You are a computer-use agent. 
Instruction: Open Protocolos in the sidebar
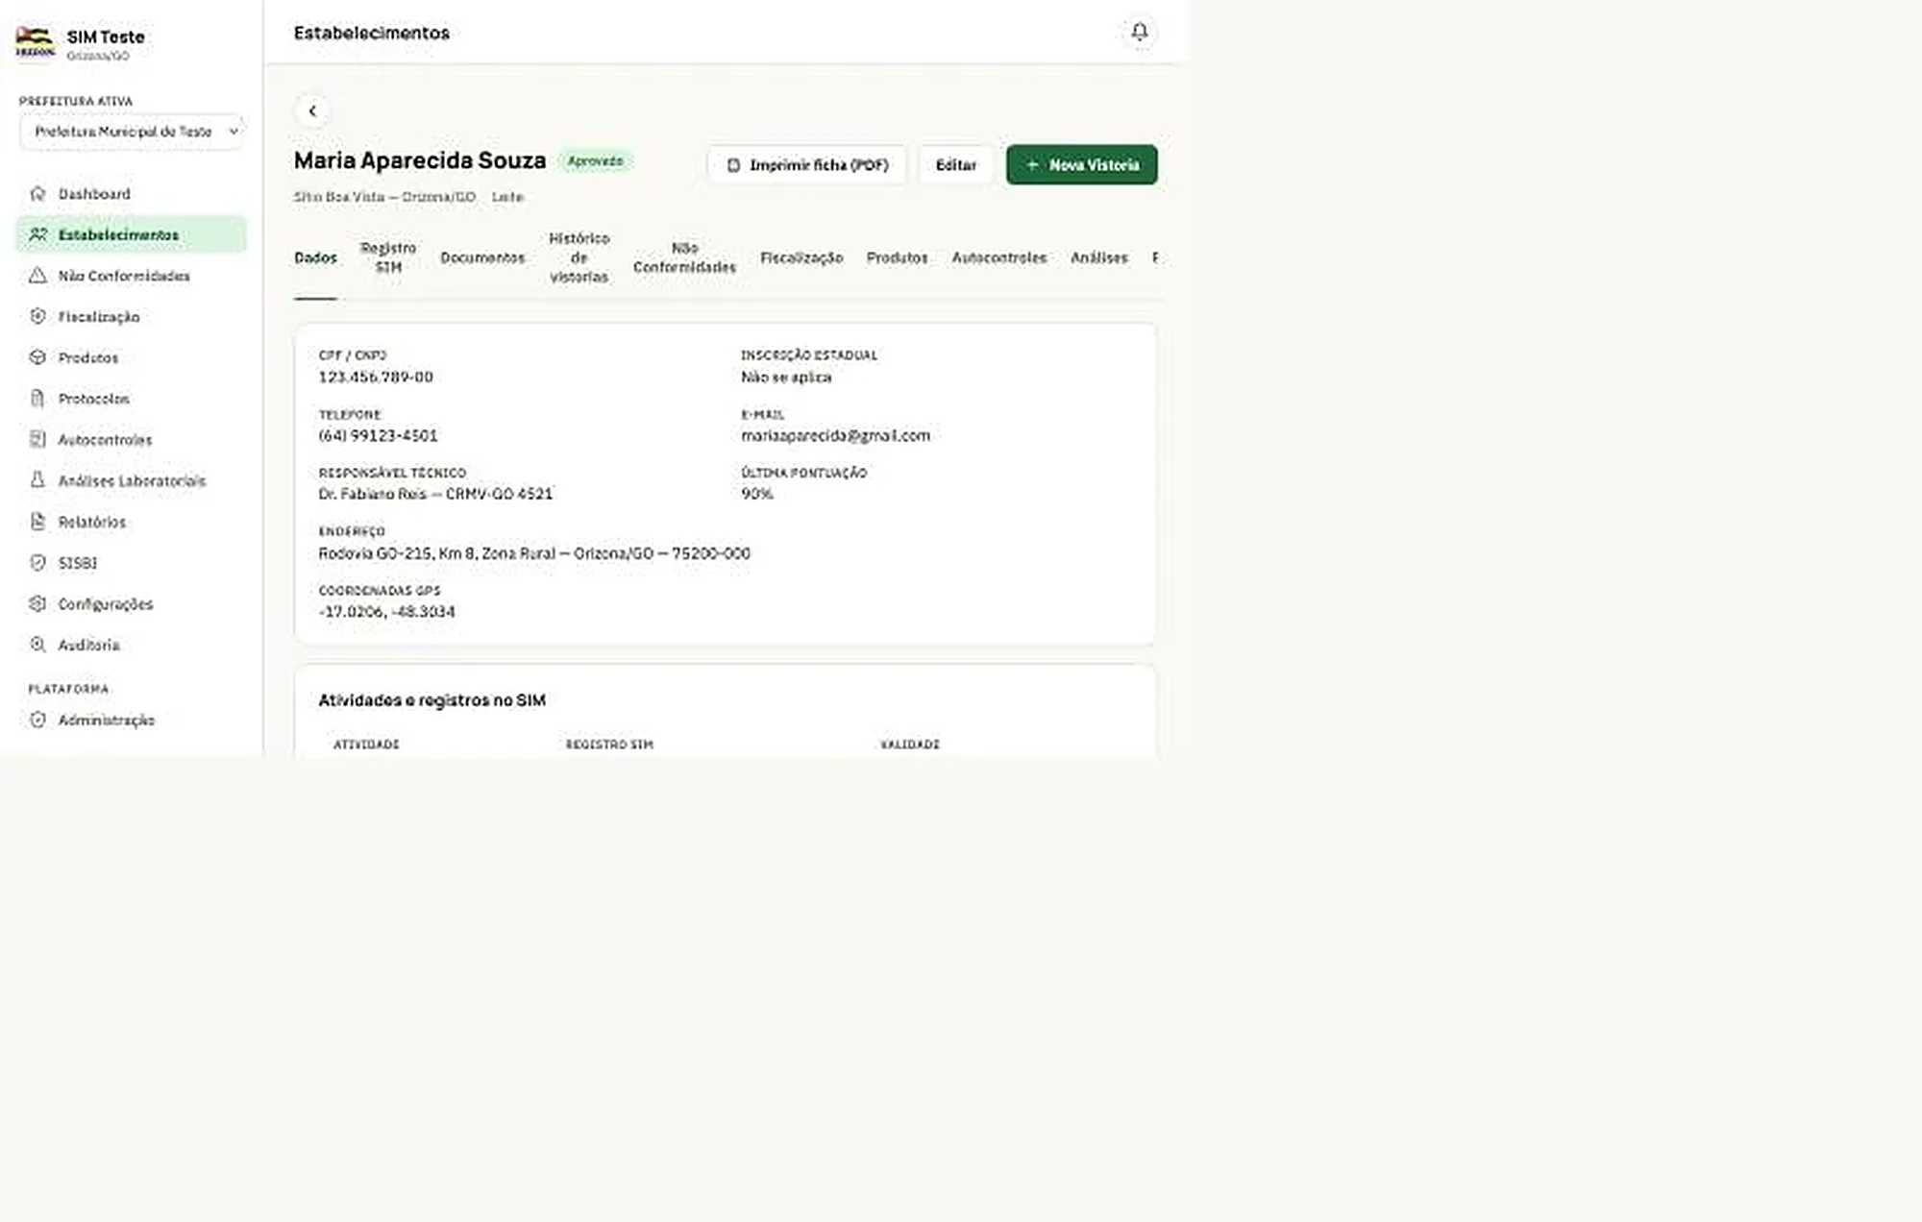pos(132,398)
